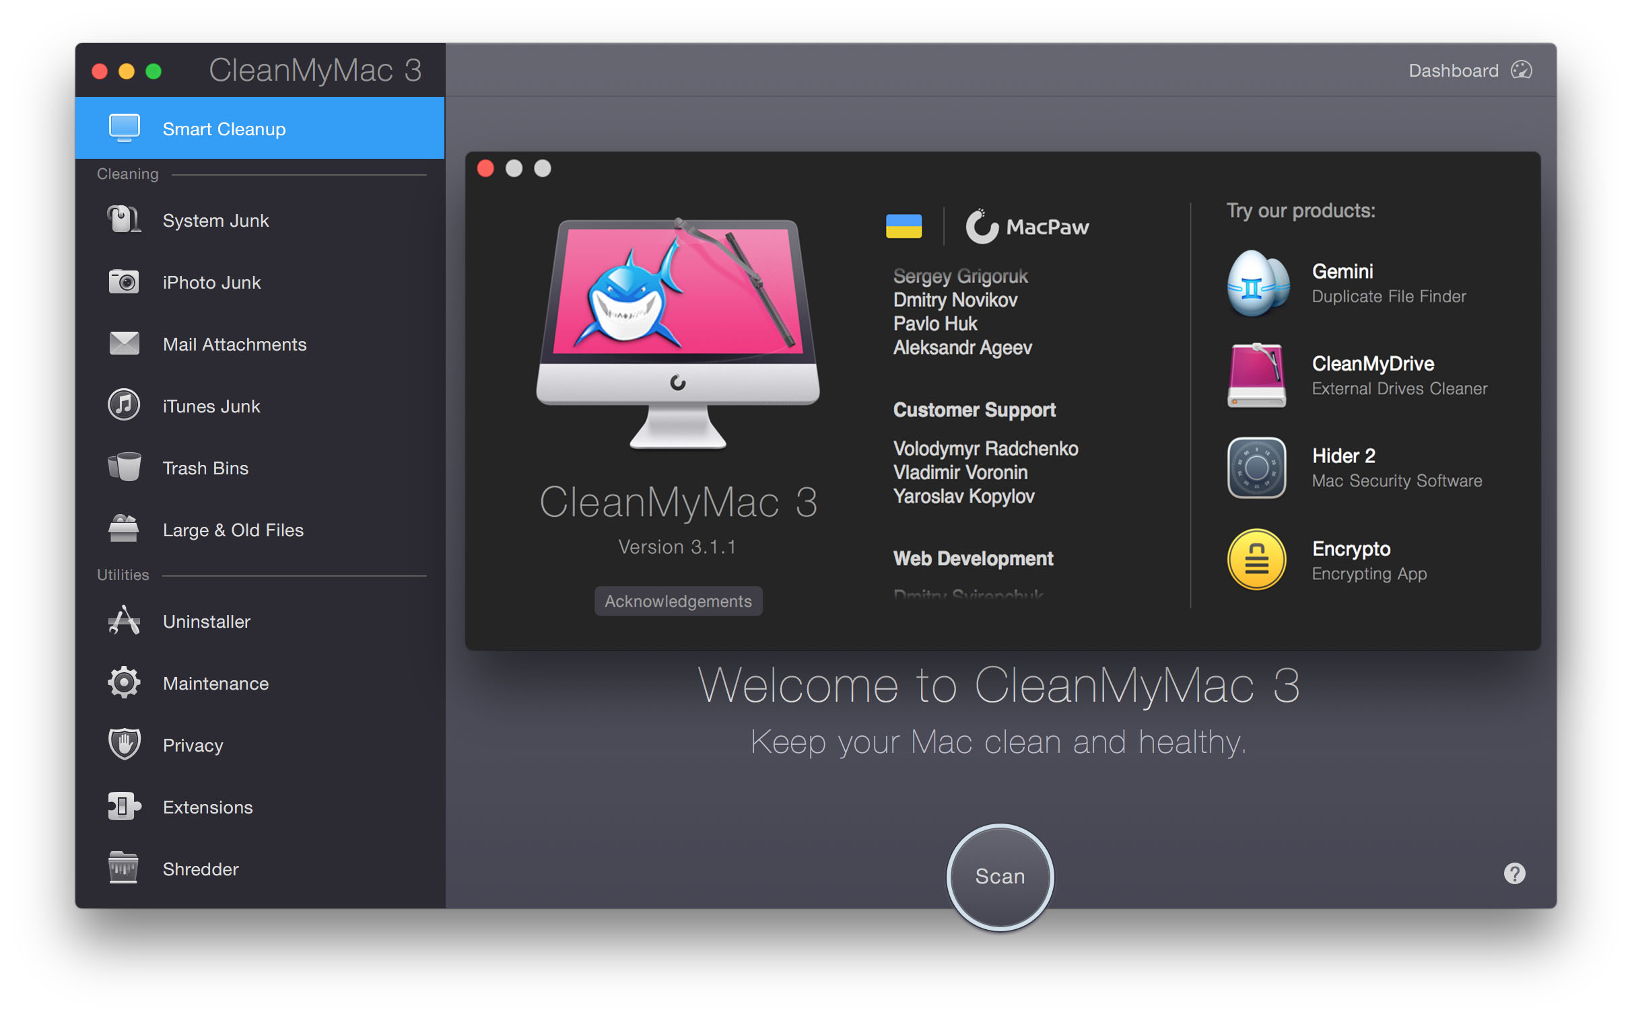Open the Mail Attachments section
Viewport: 1632px width, 1016px height.
pos(260,344)
